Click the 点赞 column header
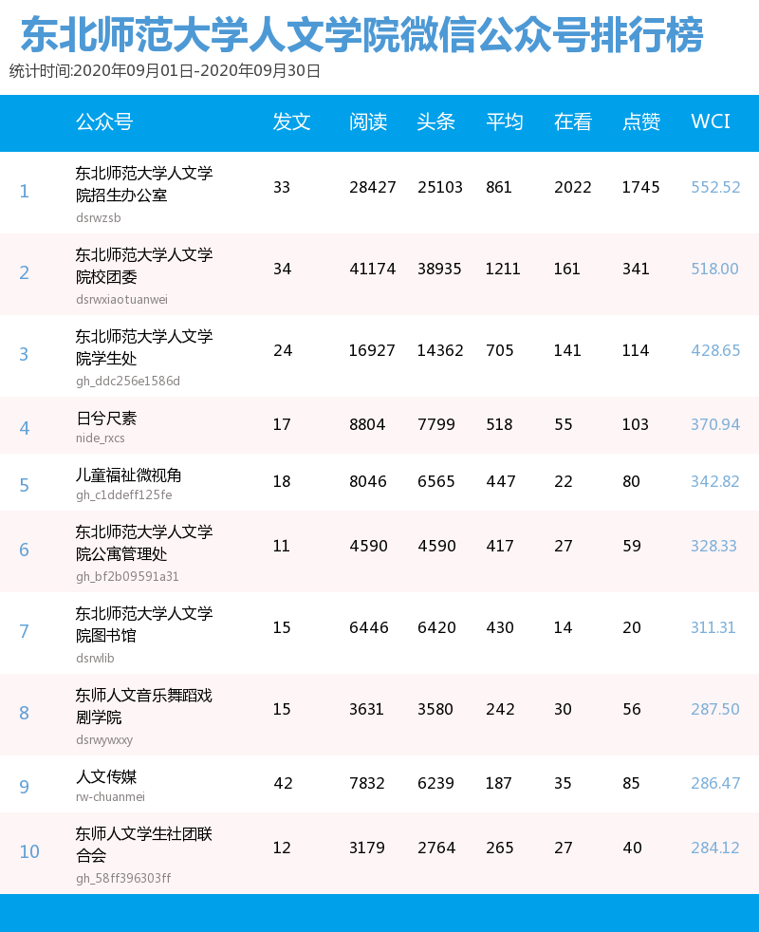 point(641,121)
